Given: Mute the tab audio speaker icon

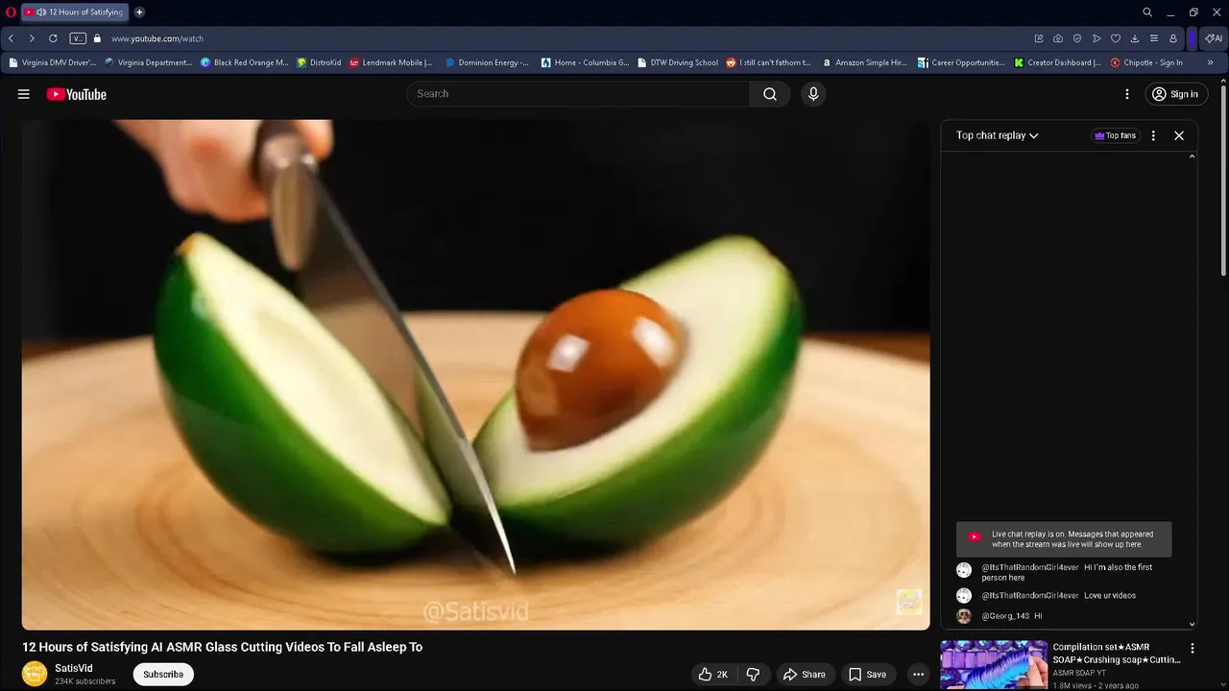Looking at the screenshot, I should pos(41,12).
